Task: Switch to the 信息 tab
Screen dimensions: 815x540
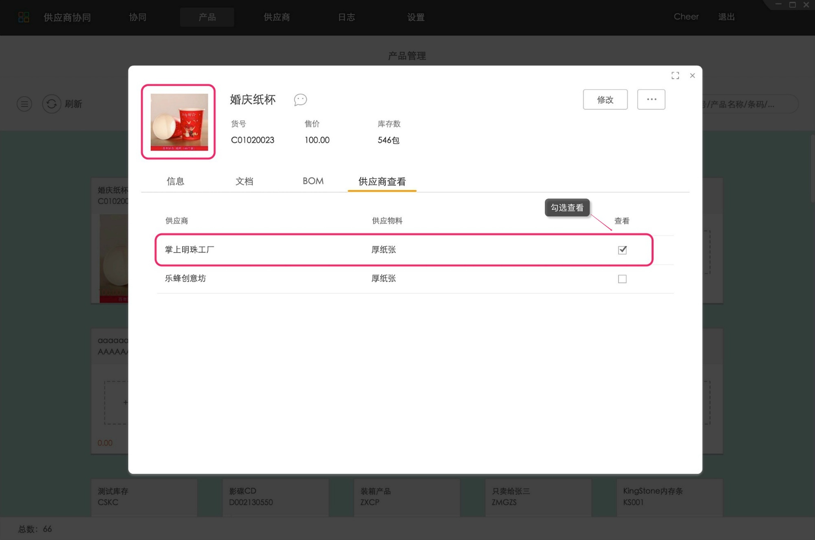Action: pos(175,181)
